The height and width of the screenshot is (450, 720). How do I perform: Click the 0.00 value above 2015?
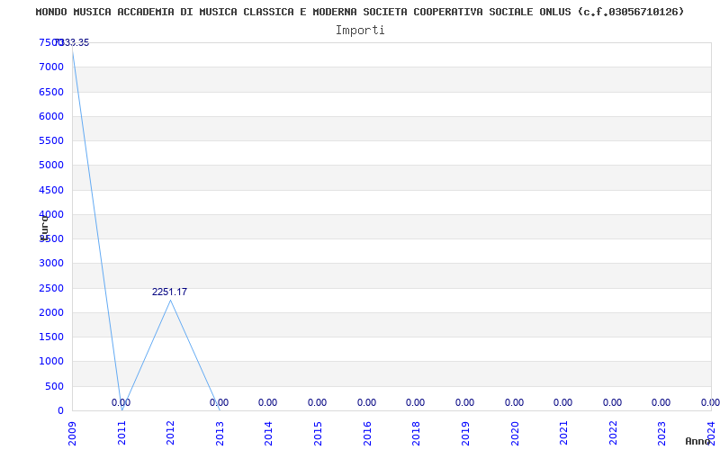click(x=318, y=402)
